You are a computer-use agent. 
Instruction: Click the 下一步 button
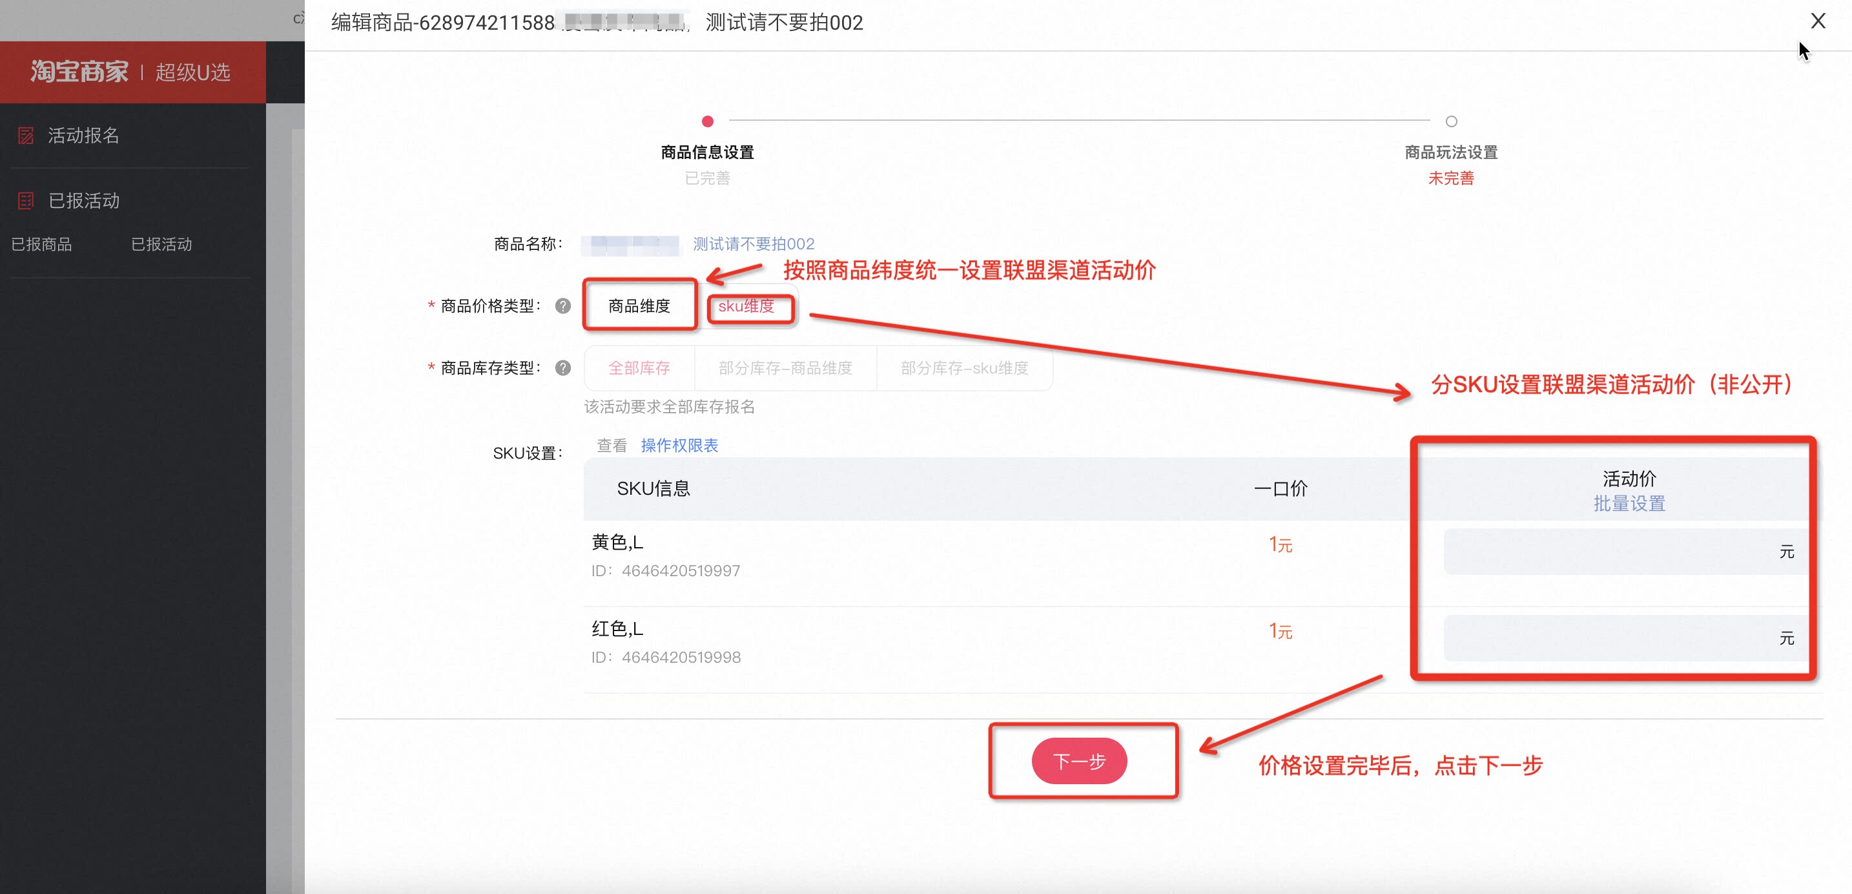tap(1079, 761)
